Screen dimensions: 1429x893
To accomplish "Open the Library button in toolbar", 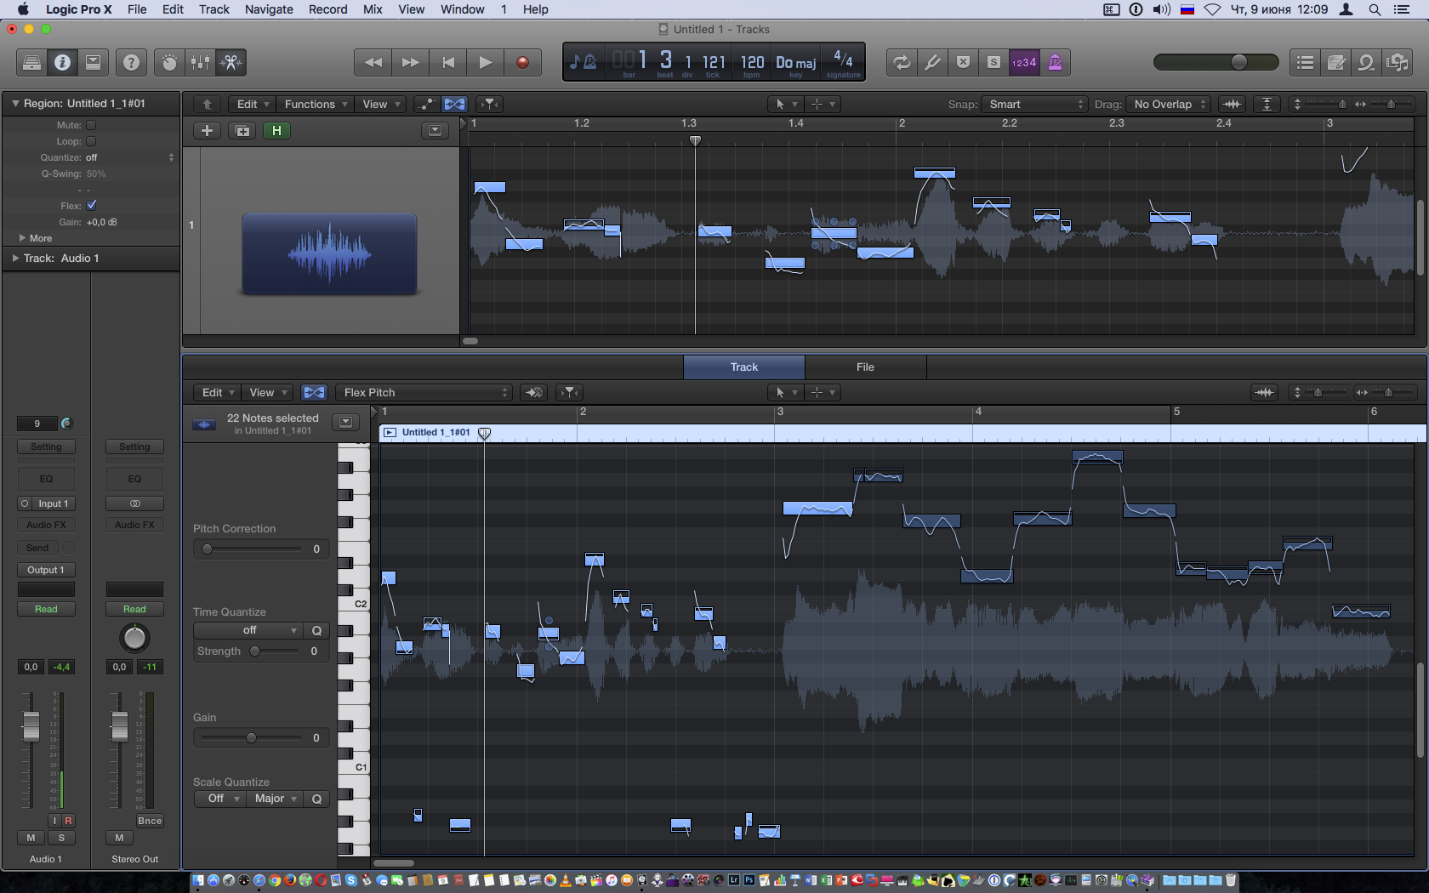I will point(31,62).
